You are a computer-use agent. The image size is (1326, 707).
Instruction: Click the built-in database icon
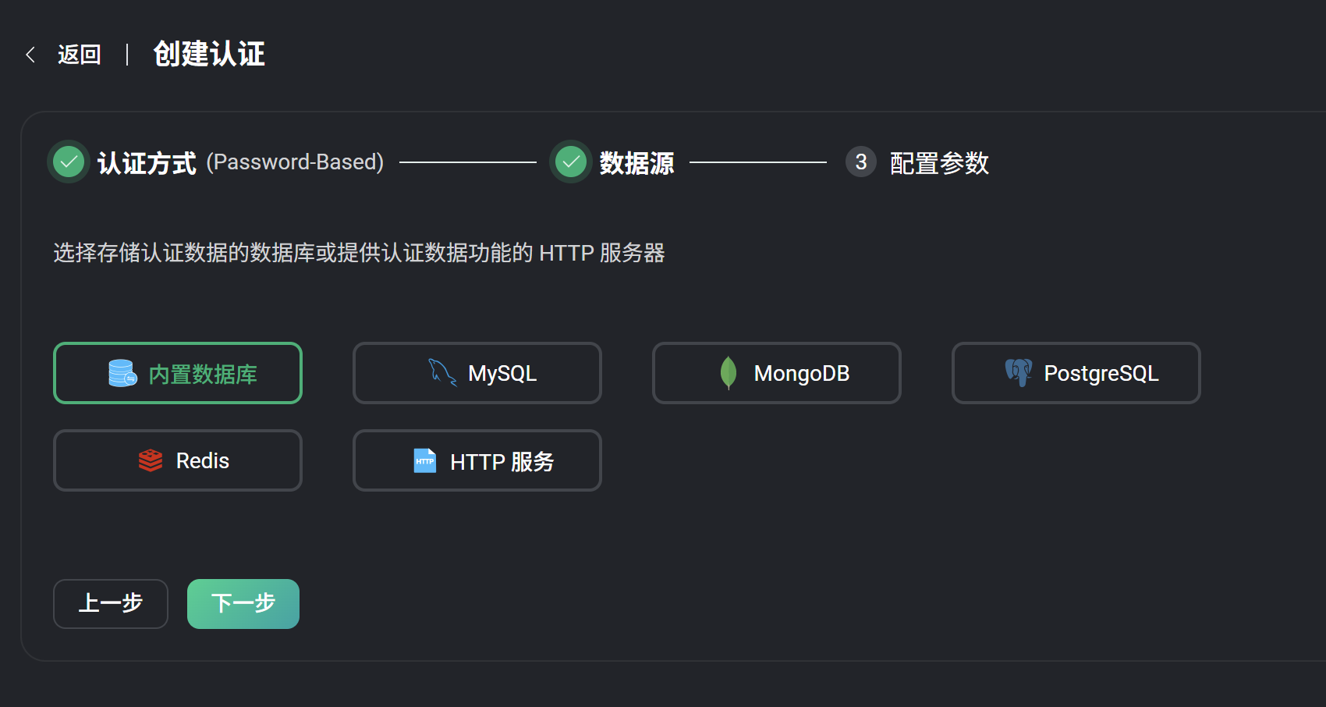(122, 373)
